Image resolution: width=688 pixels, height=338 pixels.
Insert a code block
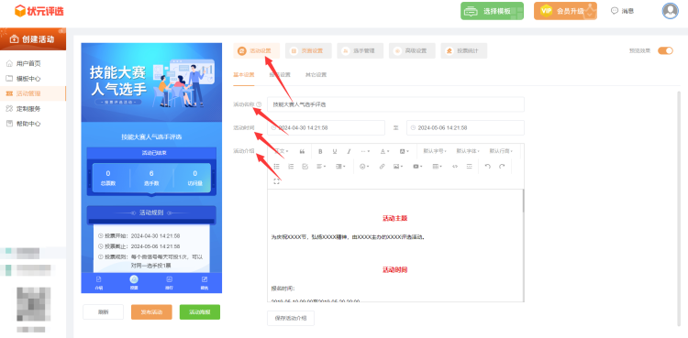pos(455,166)
